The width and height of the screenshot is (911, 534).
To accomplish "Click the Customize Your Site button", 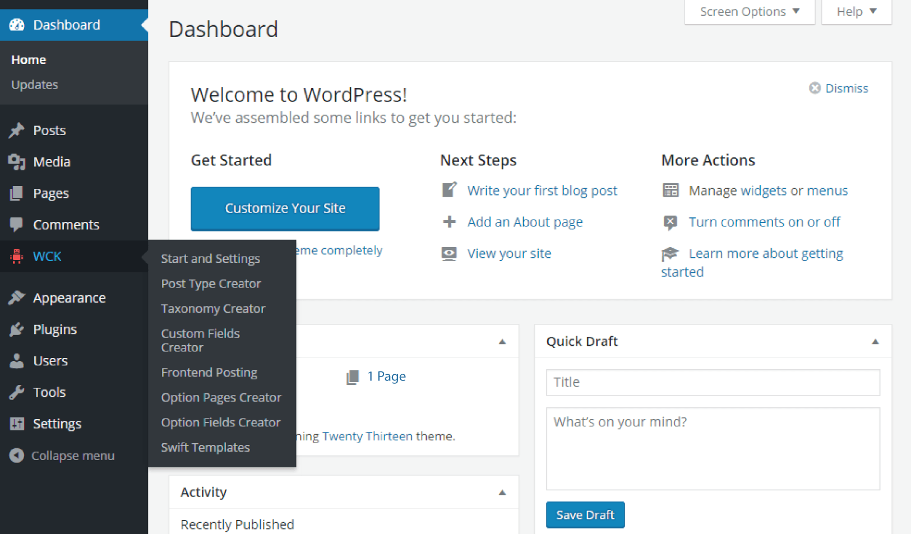I will (x=285, y=208).
